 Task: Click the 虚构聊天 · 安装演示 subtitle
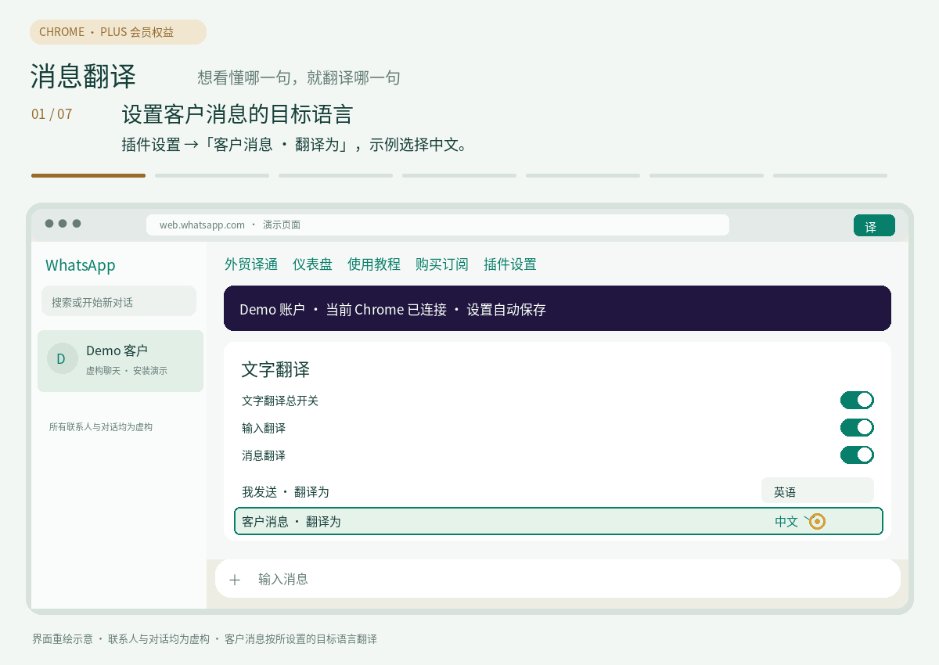coord(127,371)
